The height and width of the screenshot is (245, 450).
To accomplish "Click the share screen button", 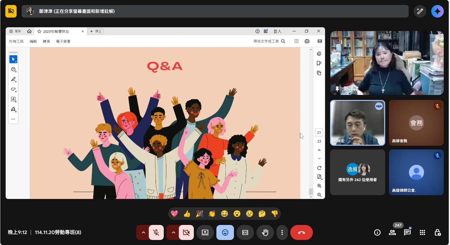I will point(205,232).
